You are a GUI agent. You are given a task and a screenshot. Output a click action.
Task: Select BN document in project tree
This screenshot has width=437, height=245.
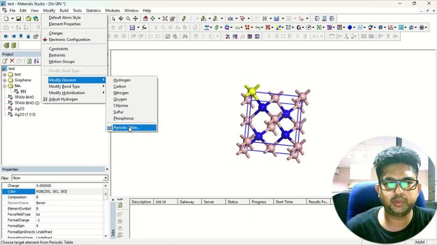click(23, 91)
